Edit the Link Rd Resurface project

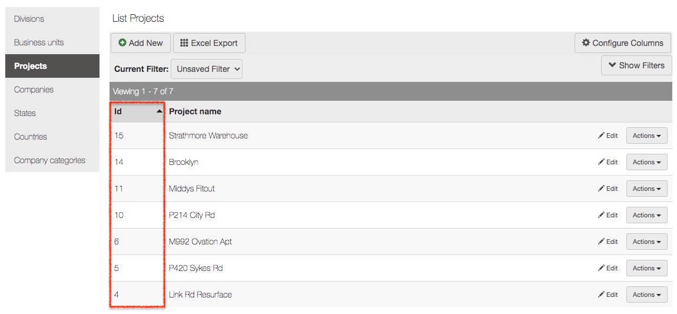[x=608, y=295]
